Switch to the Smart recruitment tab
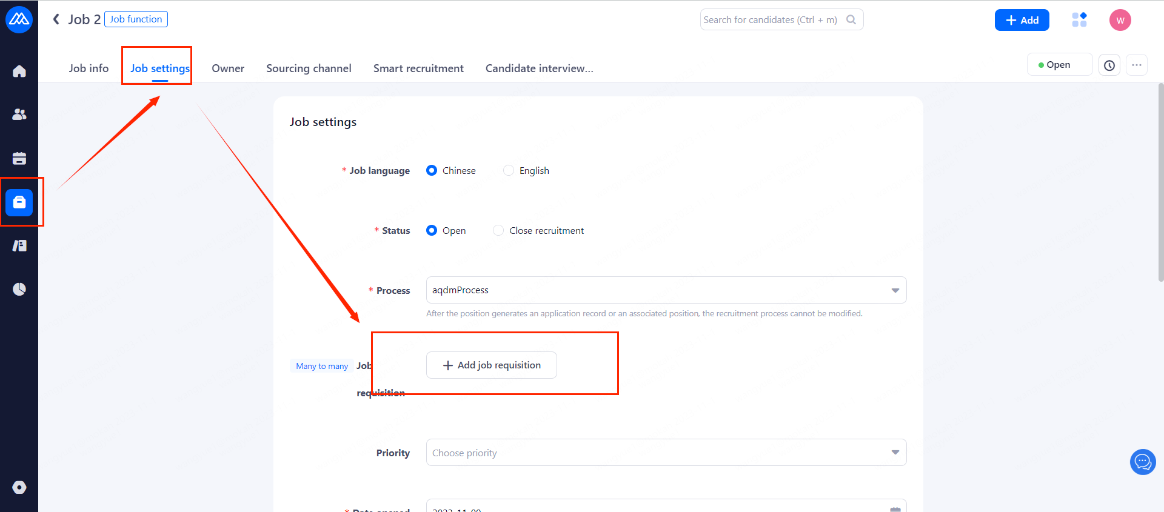 (x=418, y=68)
